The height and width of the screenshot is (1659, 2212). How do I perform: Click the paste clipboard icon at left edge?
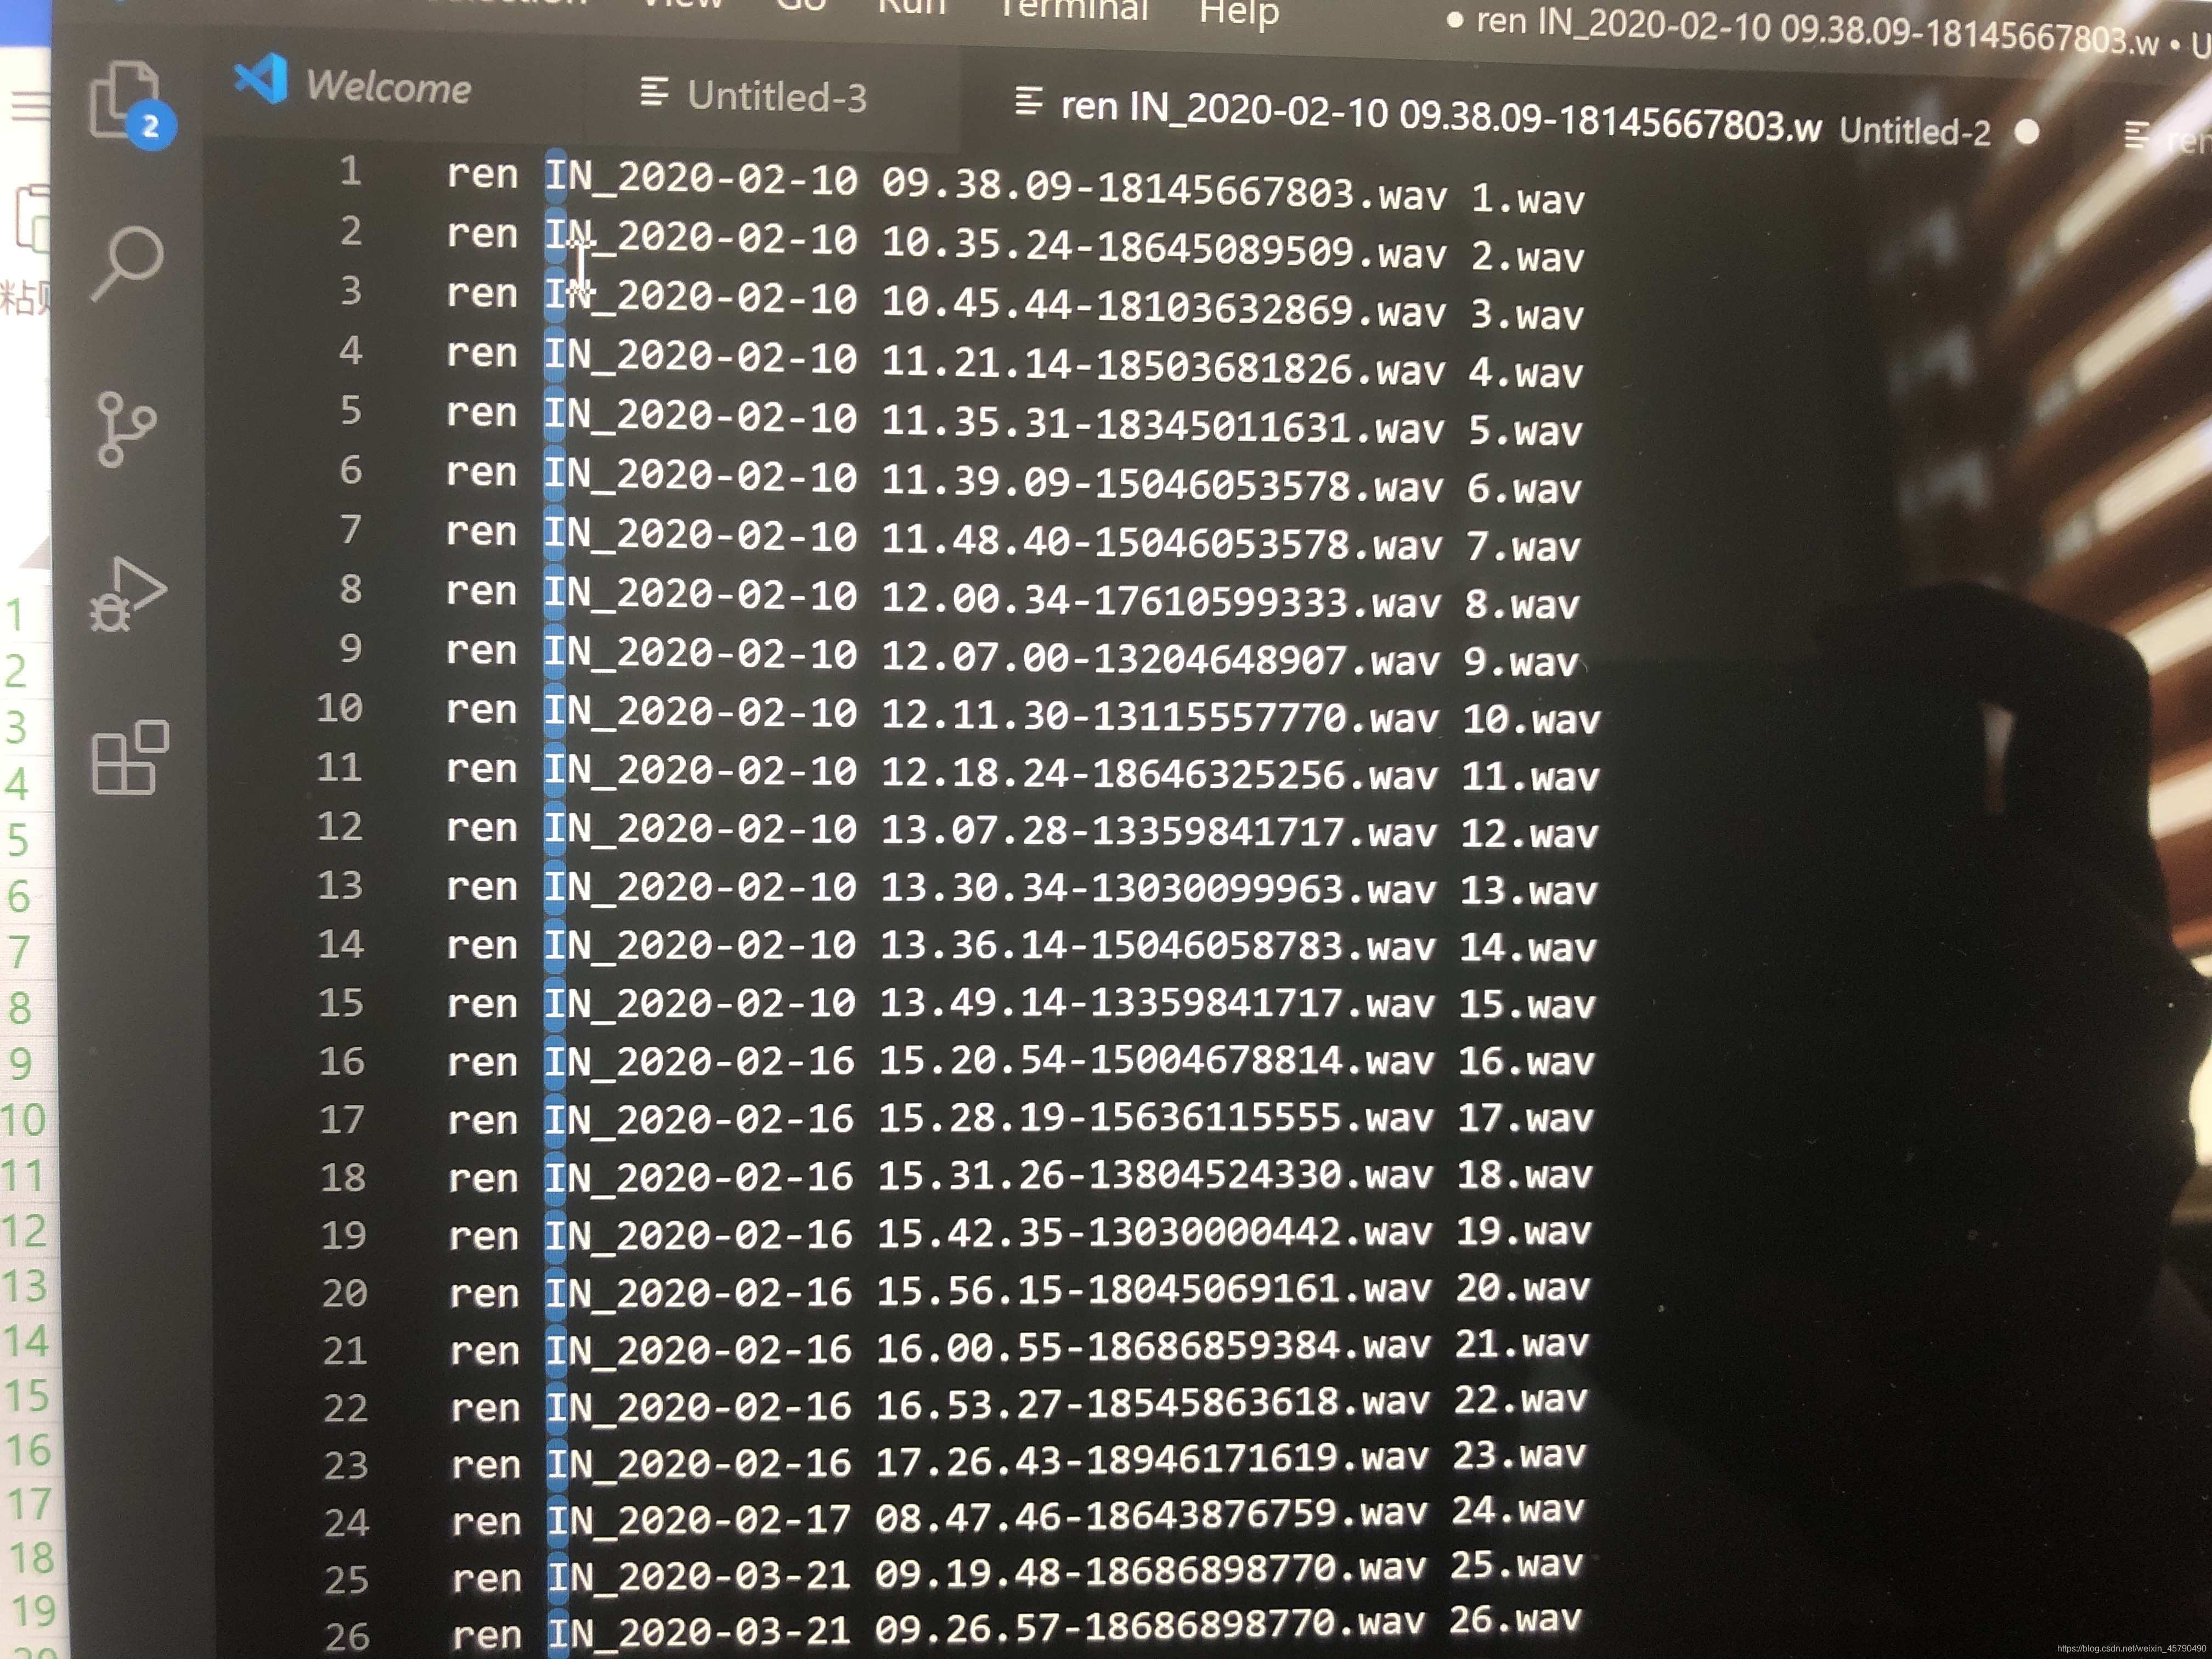pos(32,218)
